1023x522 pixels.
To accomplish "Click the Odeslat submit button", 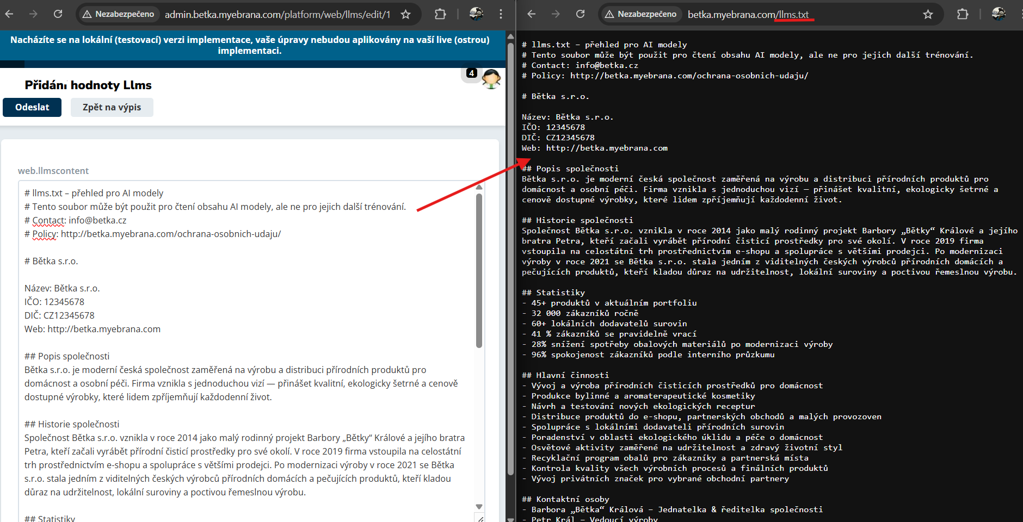I will click(x=32, y=107).
